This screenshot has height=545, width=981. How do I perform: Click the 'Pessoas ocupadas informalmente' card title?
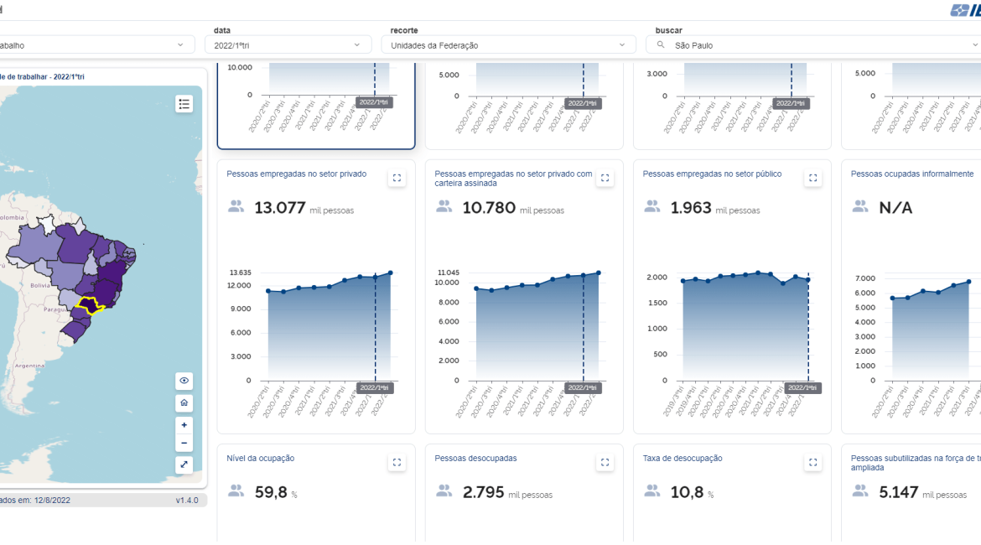click(x=911, y=174)
